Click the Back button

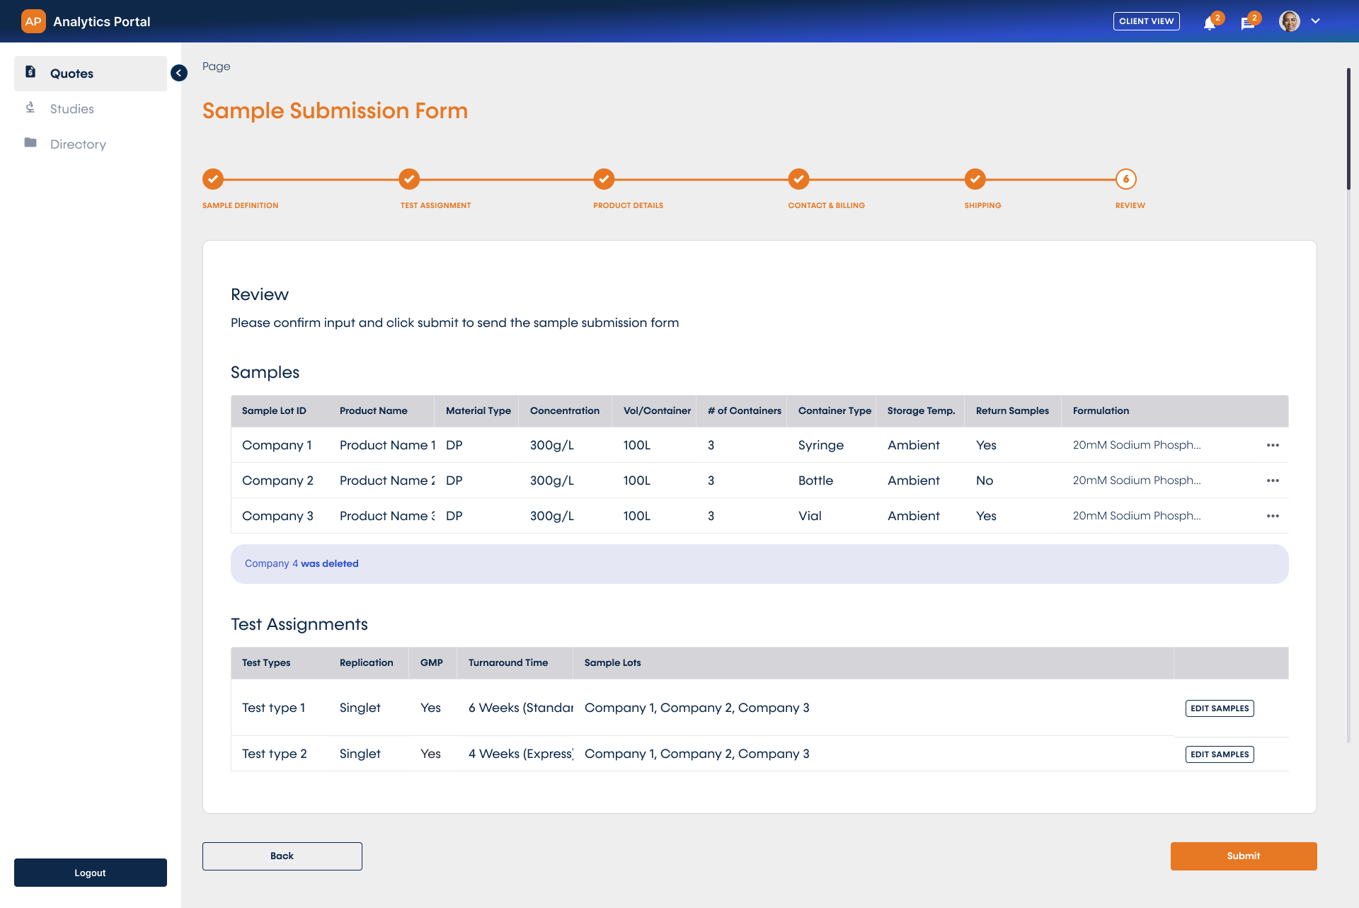[x=282, y=856]
